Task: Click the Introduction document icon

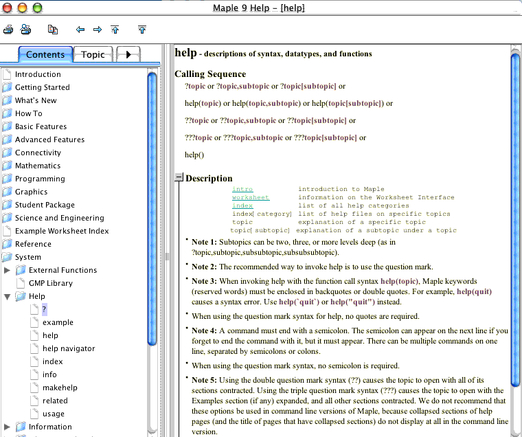Action: 7,74
